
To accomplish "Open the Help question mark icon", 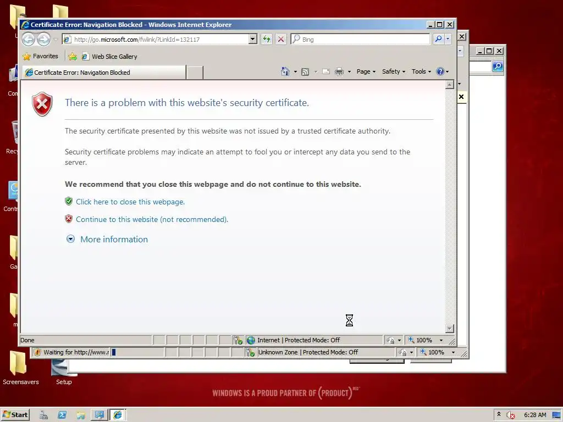I will [440, 71].
